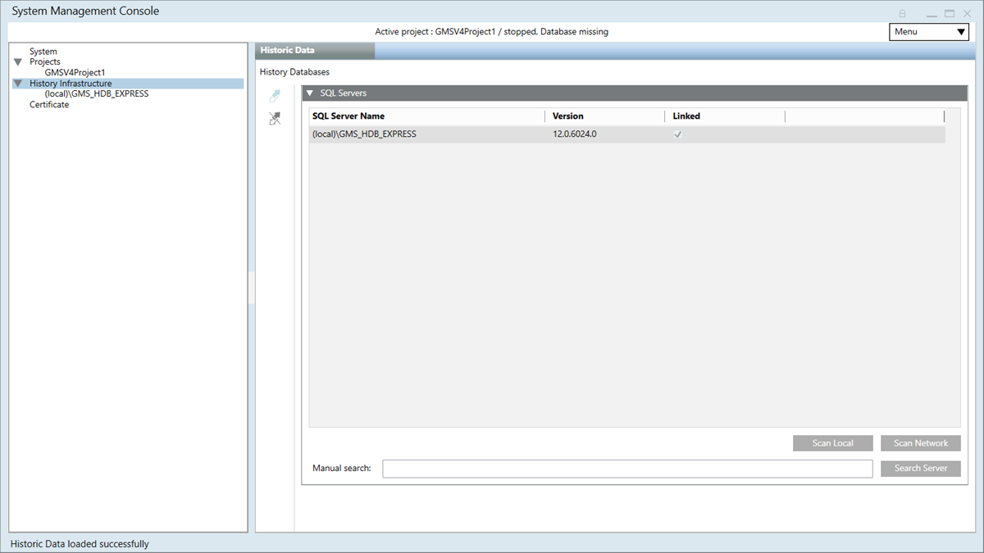
Task: Collapse the History Infrastructure tree node
Action: tap(18, 84)
